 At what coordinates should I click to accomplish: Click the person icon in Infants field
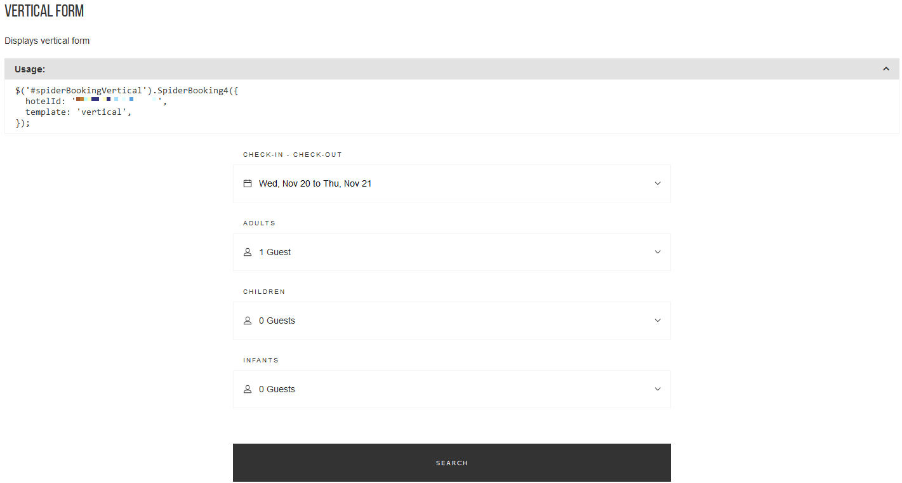pos(248,389)
